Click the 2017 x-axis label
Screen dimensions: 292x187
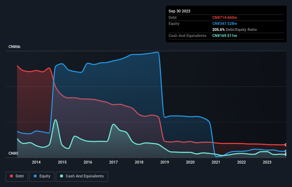(113, 162)
